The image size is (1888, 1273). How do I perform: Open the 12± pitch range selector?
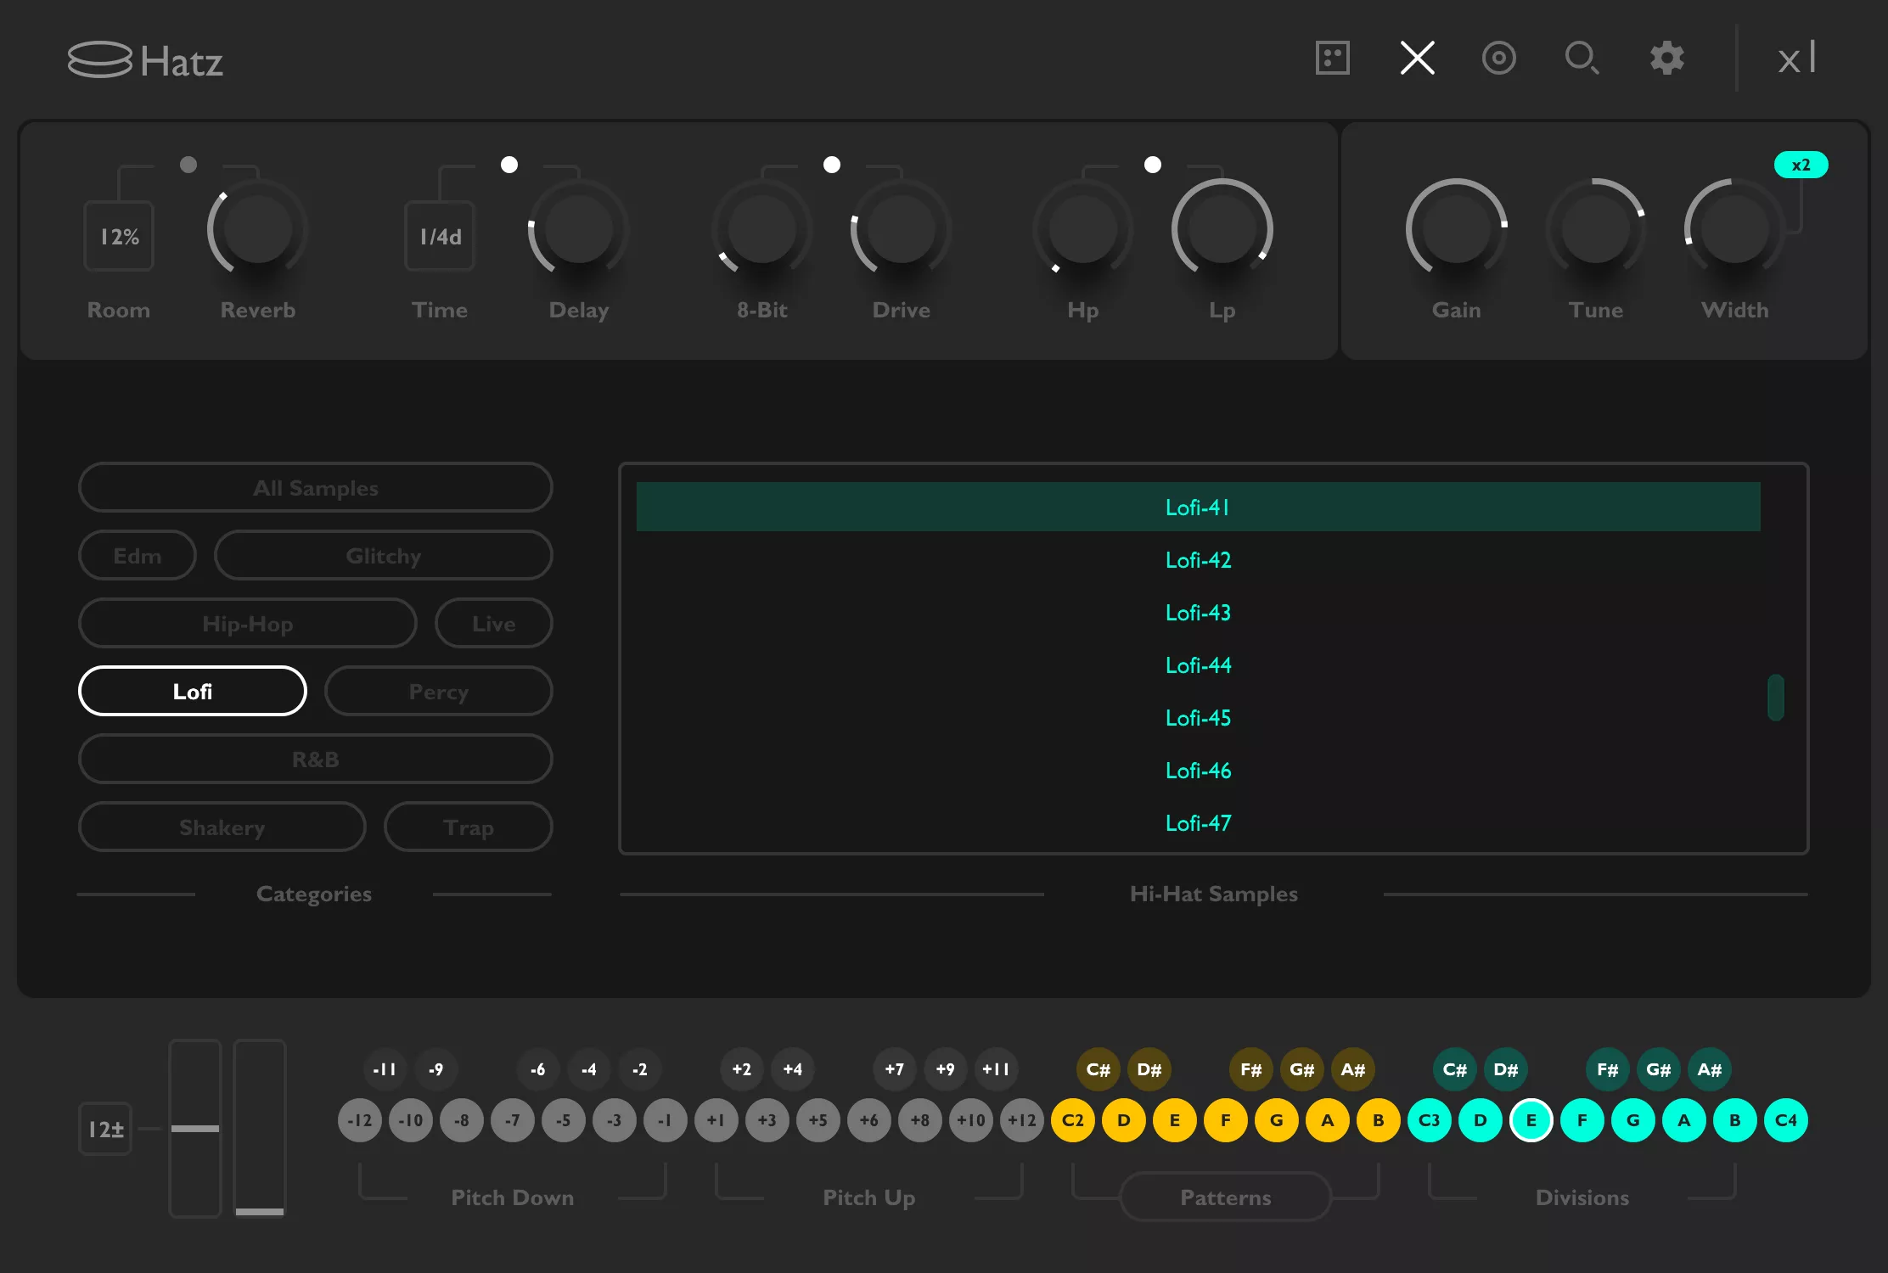pos(105,1128)
